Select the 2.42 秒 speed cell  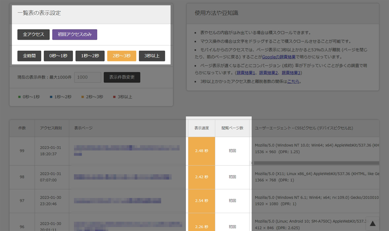pos(202,177)
